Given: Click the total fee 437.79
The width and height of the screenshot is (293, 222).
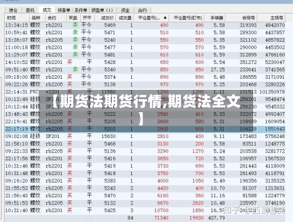Looking at the screenshot, I should pyautogui.click(x=216, y=218).
